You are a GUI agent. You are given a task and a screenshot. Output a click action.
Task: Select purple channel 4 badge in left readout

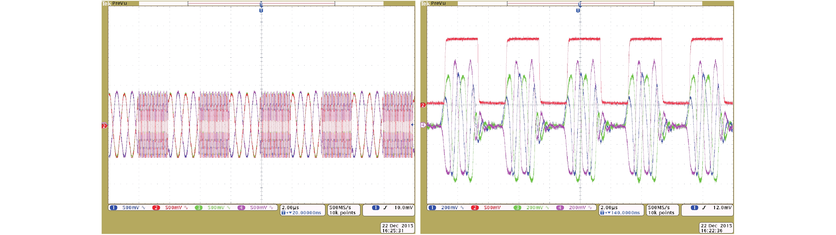click(241, 207)
